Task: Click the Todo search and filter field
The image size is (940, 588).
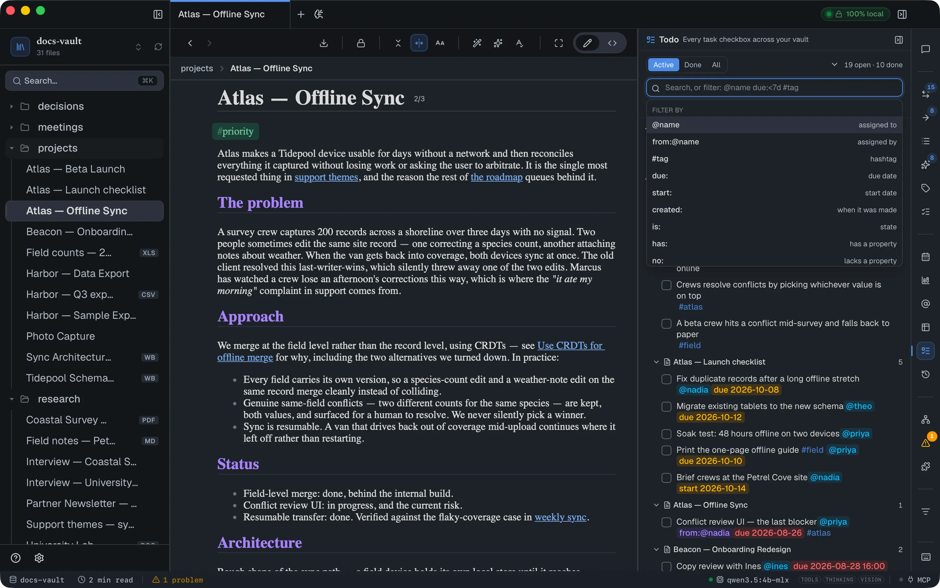Action: pos(774,88)
